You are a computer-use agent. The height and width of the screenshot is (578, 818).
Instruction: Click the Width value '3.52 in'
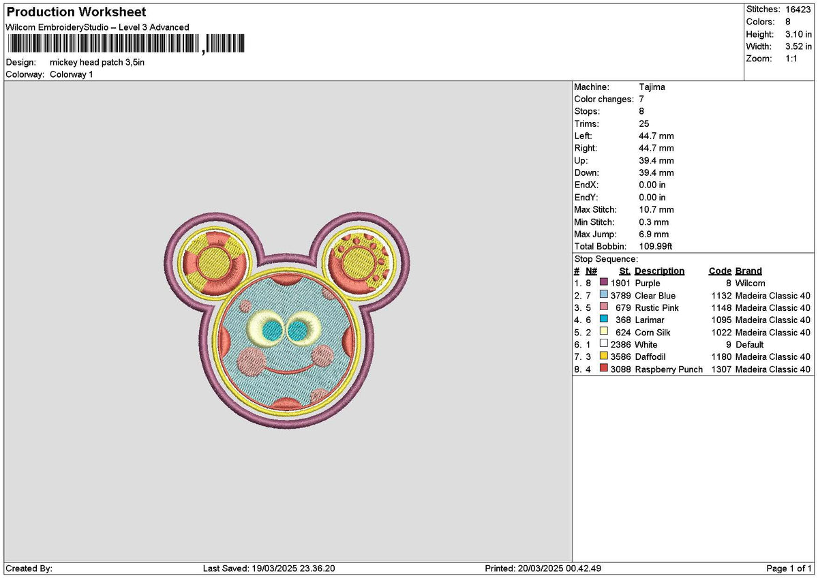(798, 46)
